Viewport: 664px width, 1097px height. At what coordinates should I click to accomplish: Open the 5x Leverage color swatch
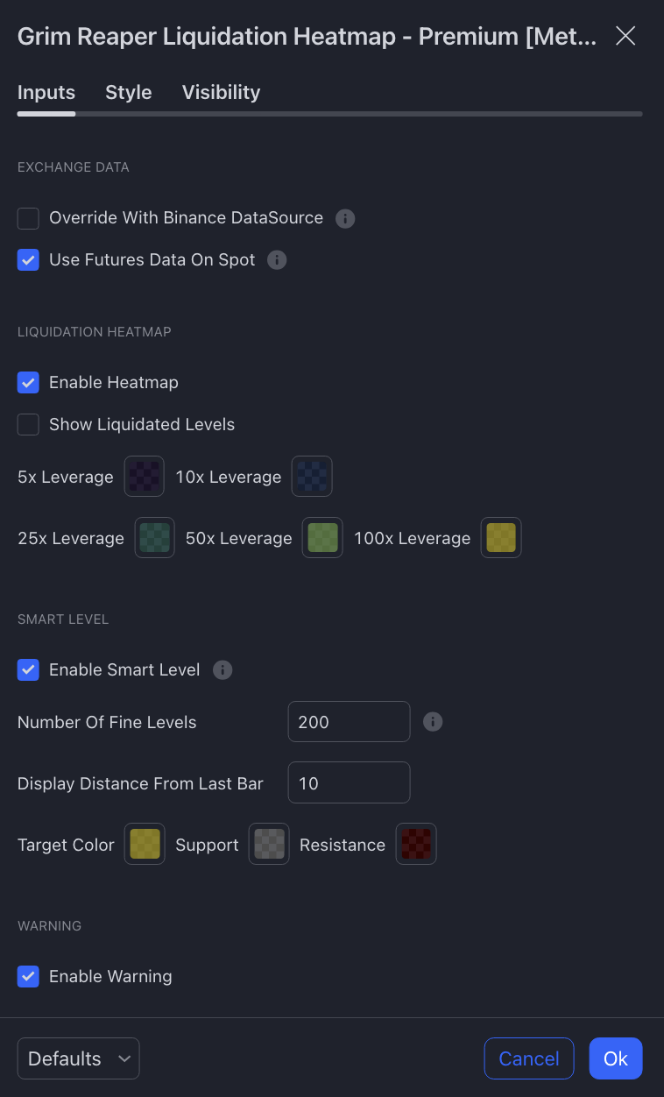click(x=145, y=477)
